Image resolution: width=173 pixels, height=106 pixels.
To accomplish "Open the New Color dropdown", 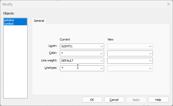I will click(130, 54).
